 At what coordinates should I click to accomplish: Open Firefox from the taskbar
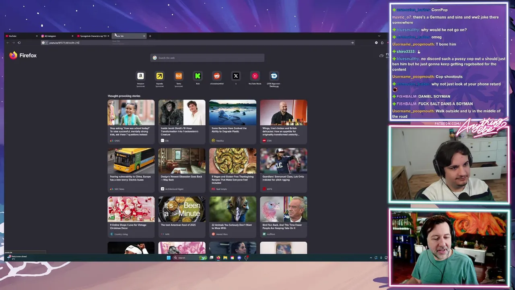pos(218,258)
